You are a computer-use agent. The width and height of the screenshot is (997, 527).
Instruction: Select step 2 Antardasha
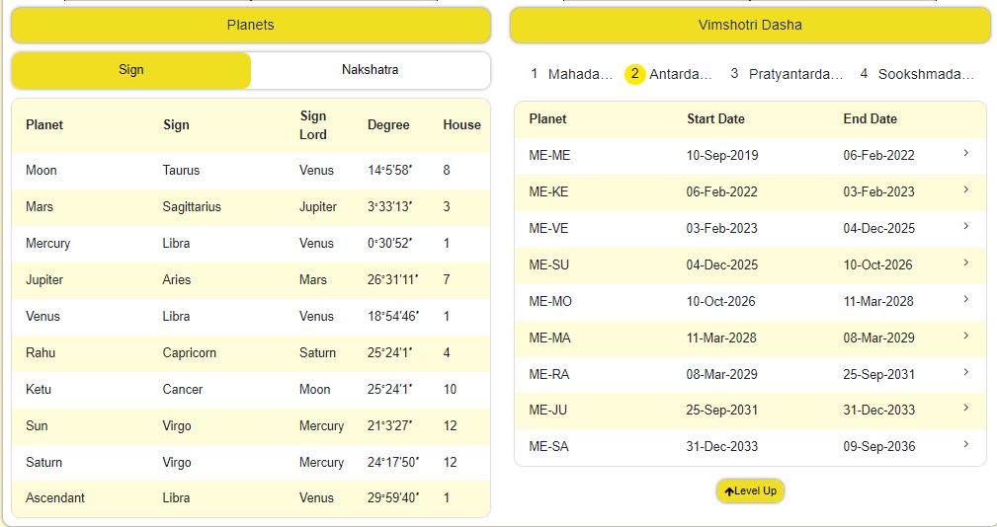pyautogui.click(x=669, y=74)
